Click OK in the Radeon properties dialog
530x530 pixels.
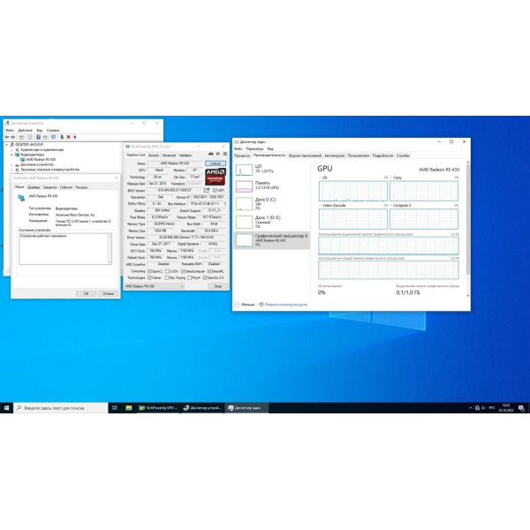pyautogui.click(x=87, y=294)
